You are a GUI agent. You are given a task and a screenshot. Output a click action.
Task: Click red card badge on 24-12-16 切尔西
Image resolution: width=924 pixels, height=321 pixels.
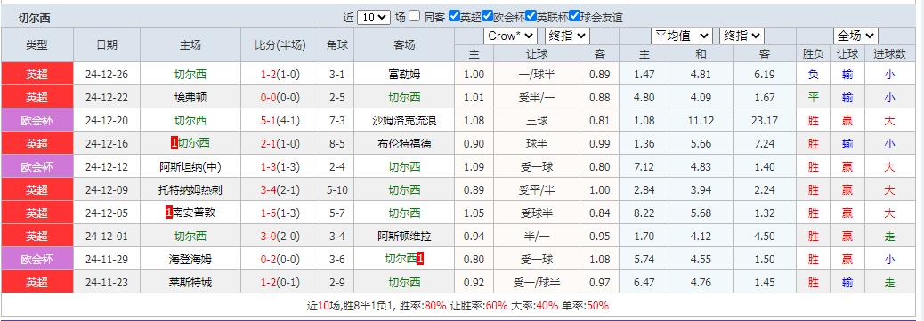pos(174,143)
